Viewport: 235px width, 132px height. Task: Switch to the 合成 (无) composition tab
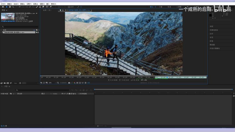[47, 10]
